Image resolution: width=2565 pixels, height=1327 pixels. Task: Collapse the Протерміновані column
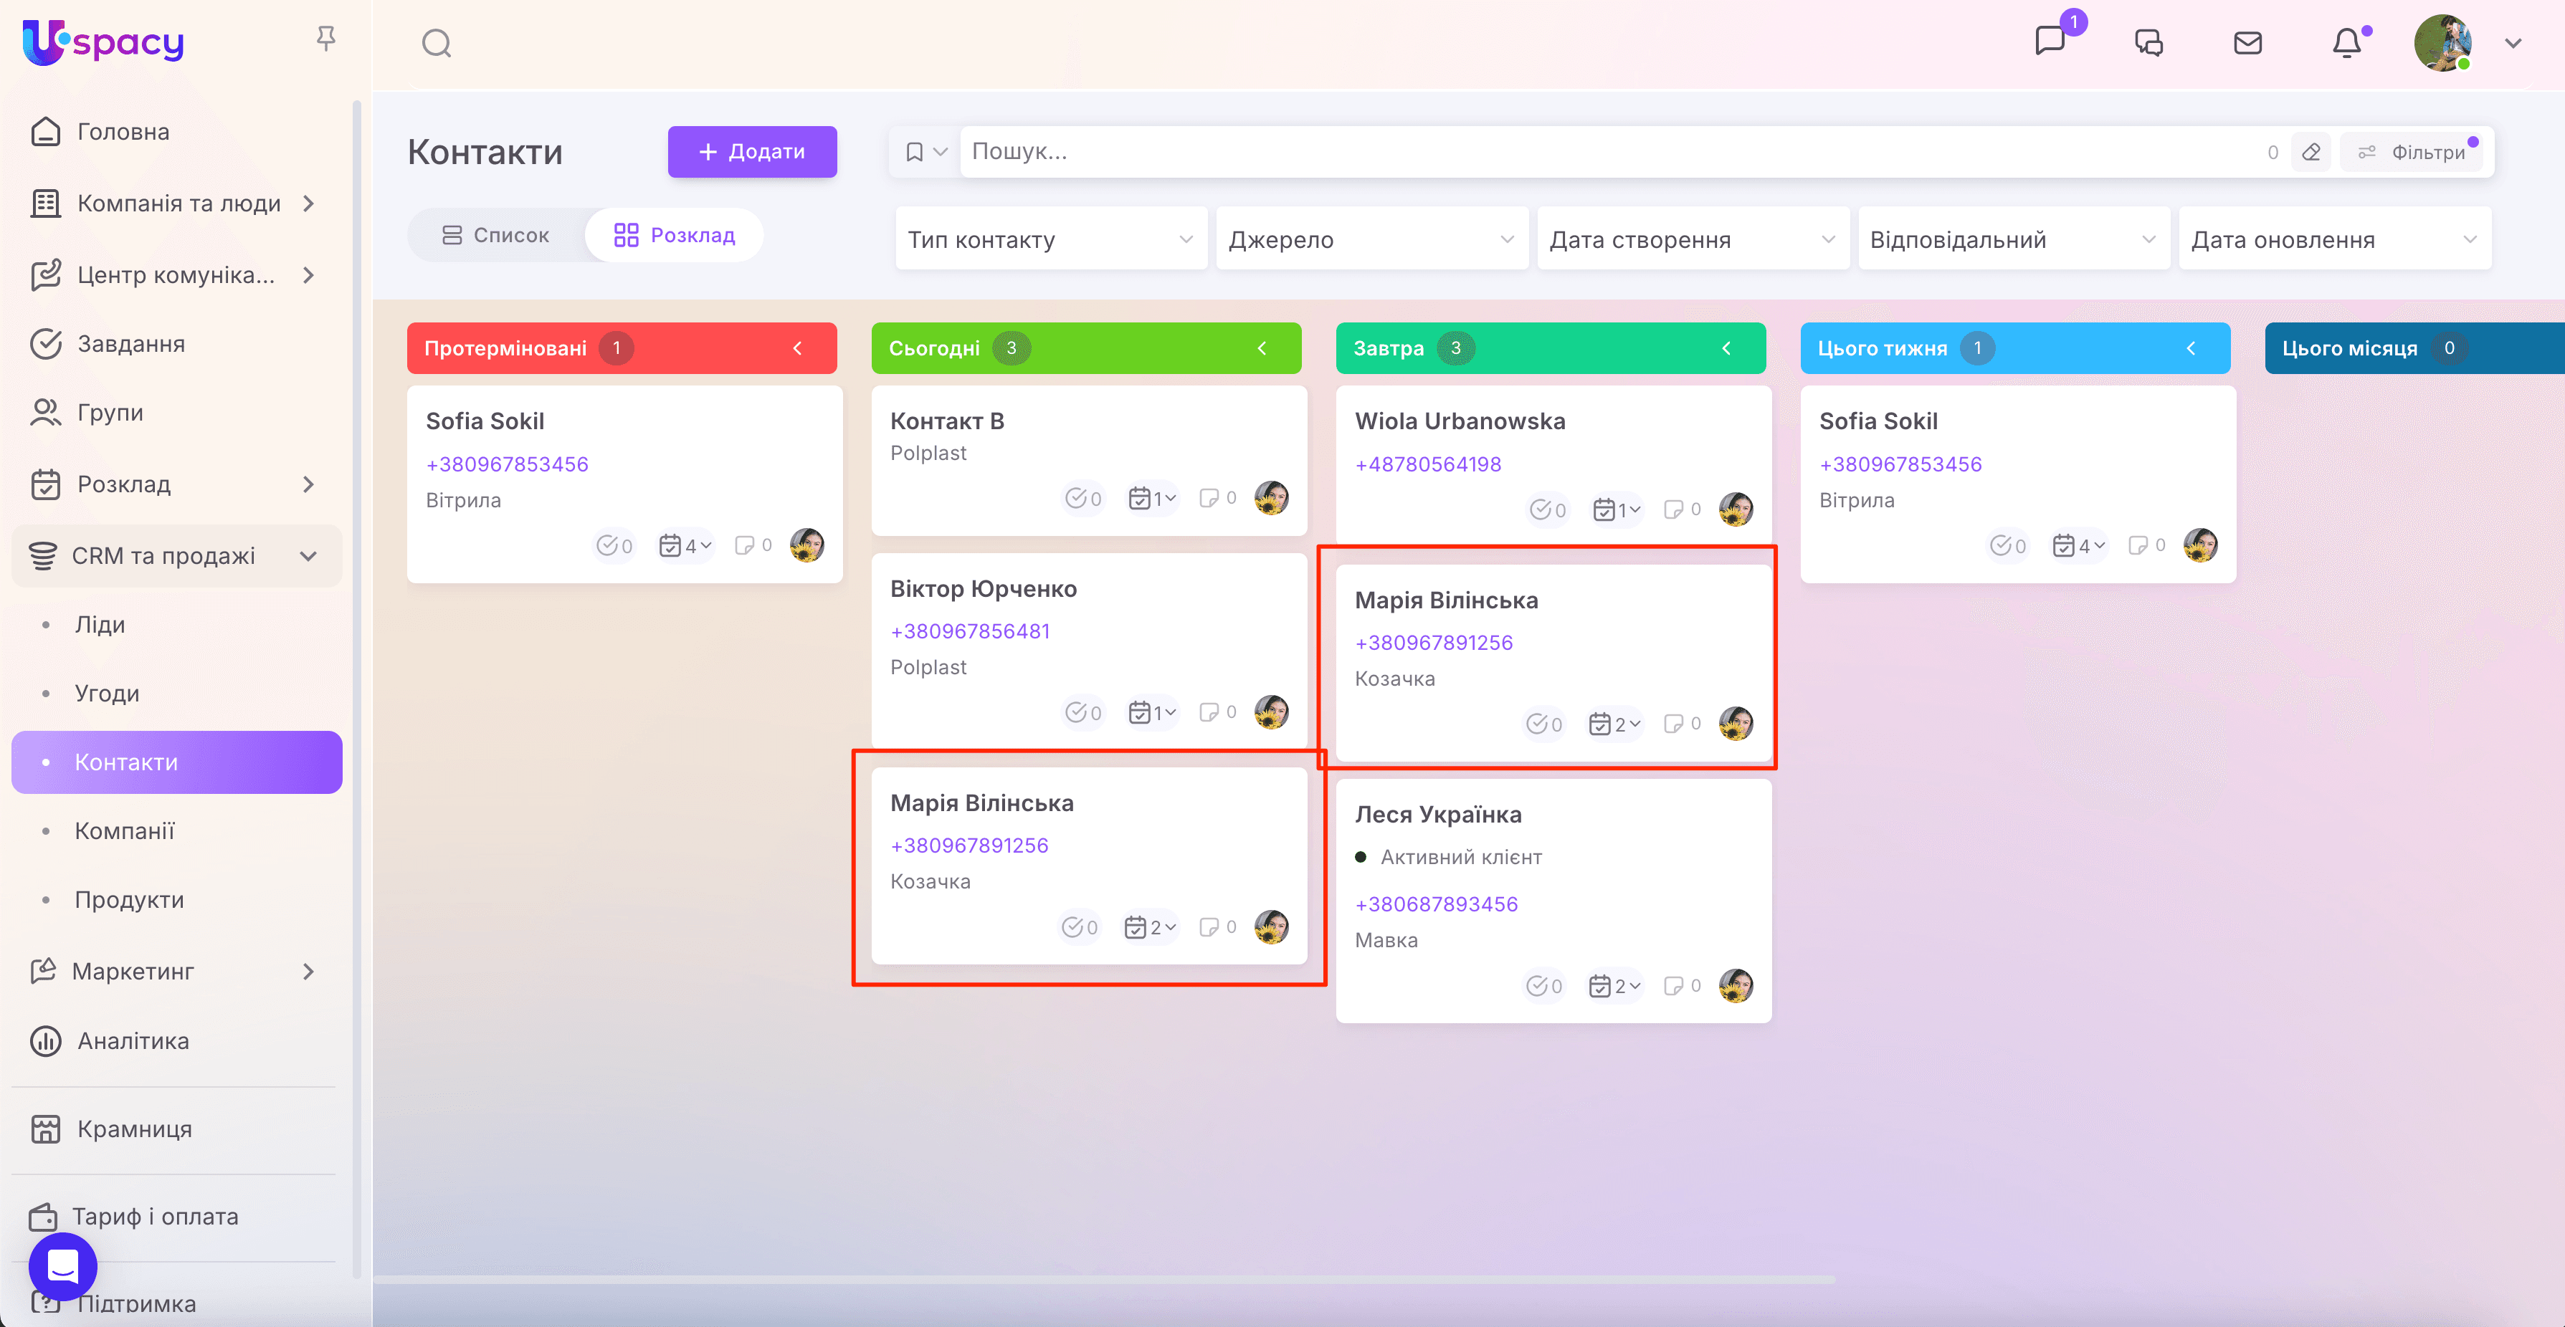(798, 348)
